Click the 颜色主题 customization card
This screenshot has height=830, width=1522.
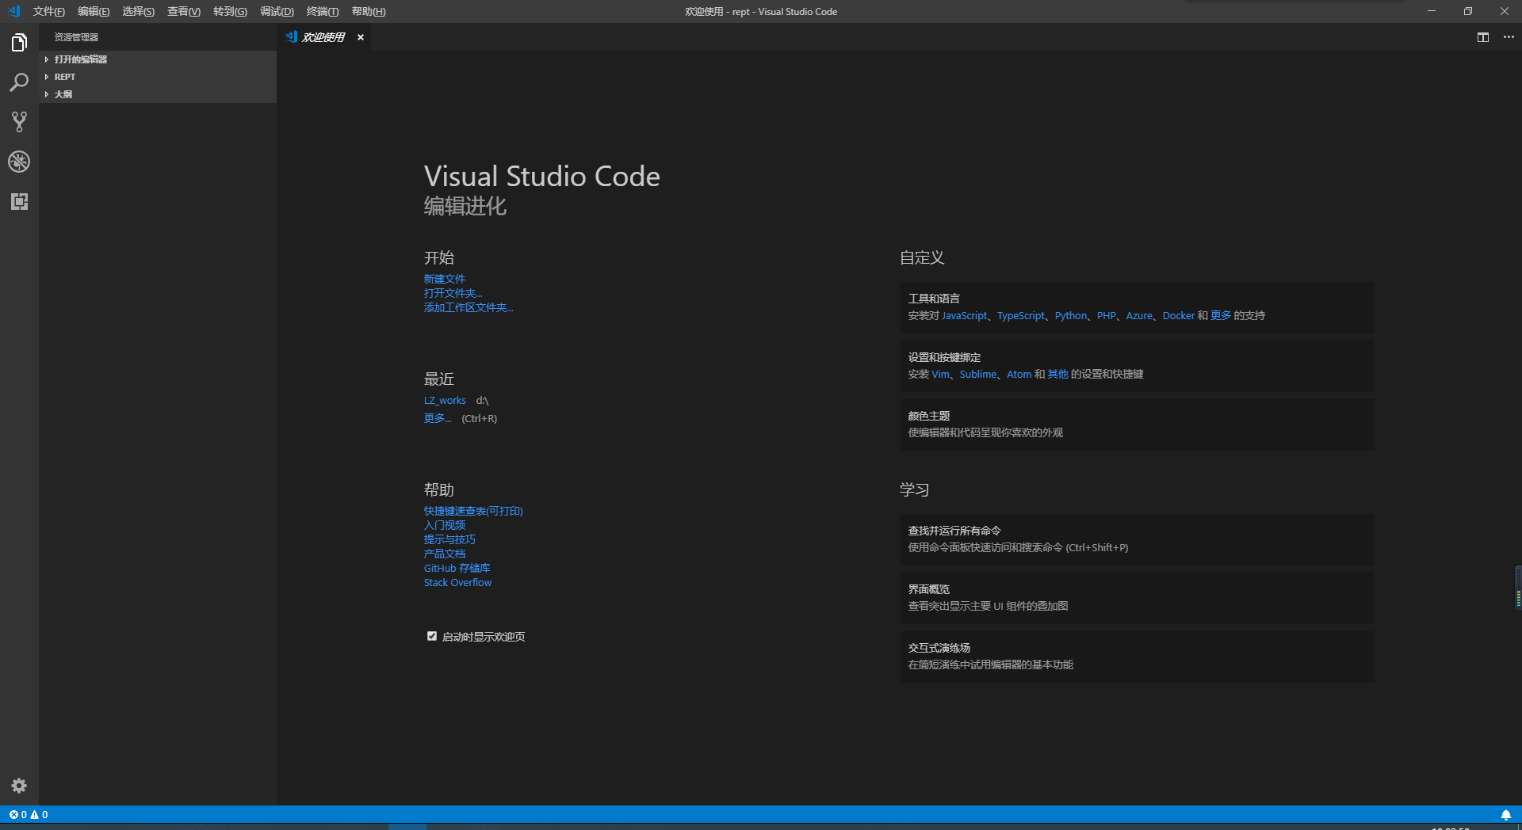pos(1137,425)
